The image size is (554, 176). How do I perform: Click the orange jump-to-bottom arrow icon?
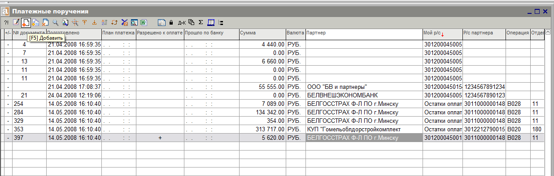click(x=94, y=22)
